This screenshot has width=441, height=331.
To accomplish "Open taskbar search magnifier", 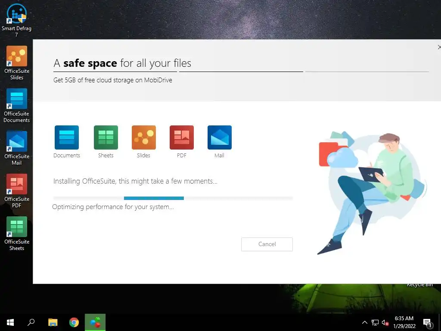I will 31,322.
